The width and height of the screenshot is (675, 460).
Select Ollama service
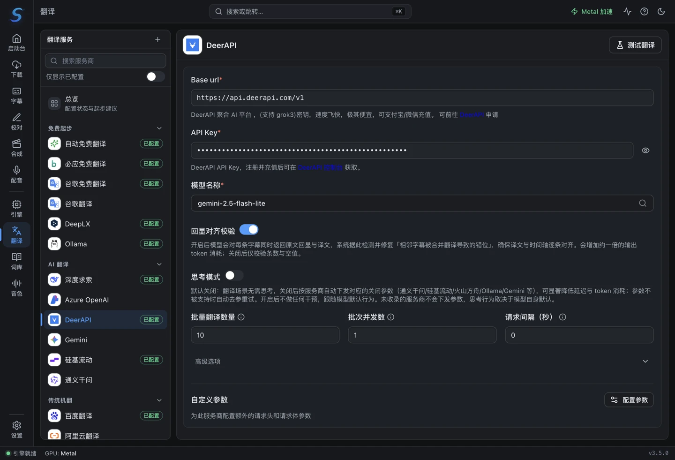pyautogui.click(x=105, y=244)
